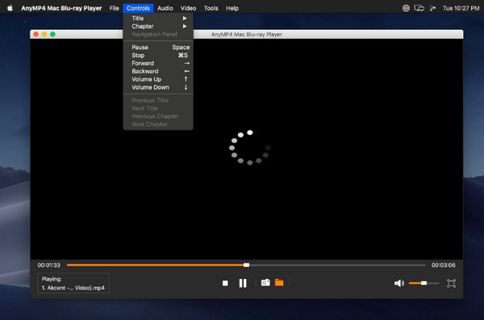Click the grayed-out Navigation Panel entry
This screenshot has height=320, width=484.
pos(158,34)
